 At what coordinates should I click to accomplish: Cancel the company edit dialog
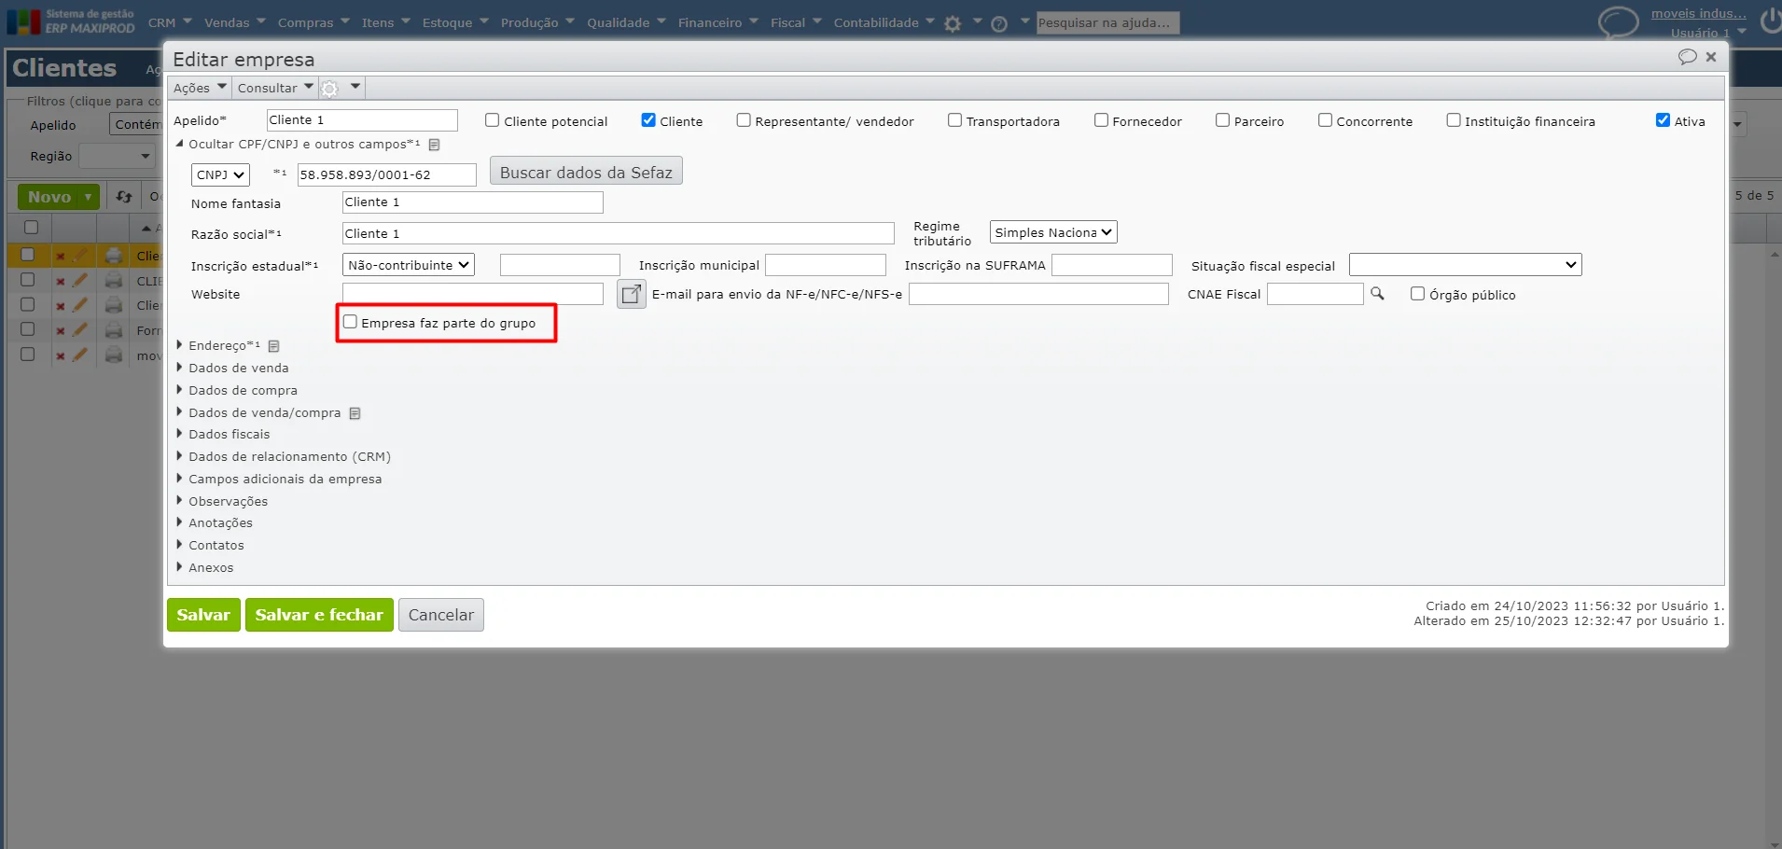441,615
